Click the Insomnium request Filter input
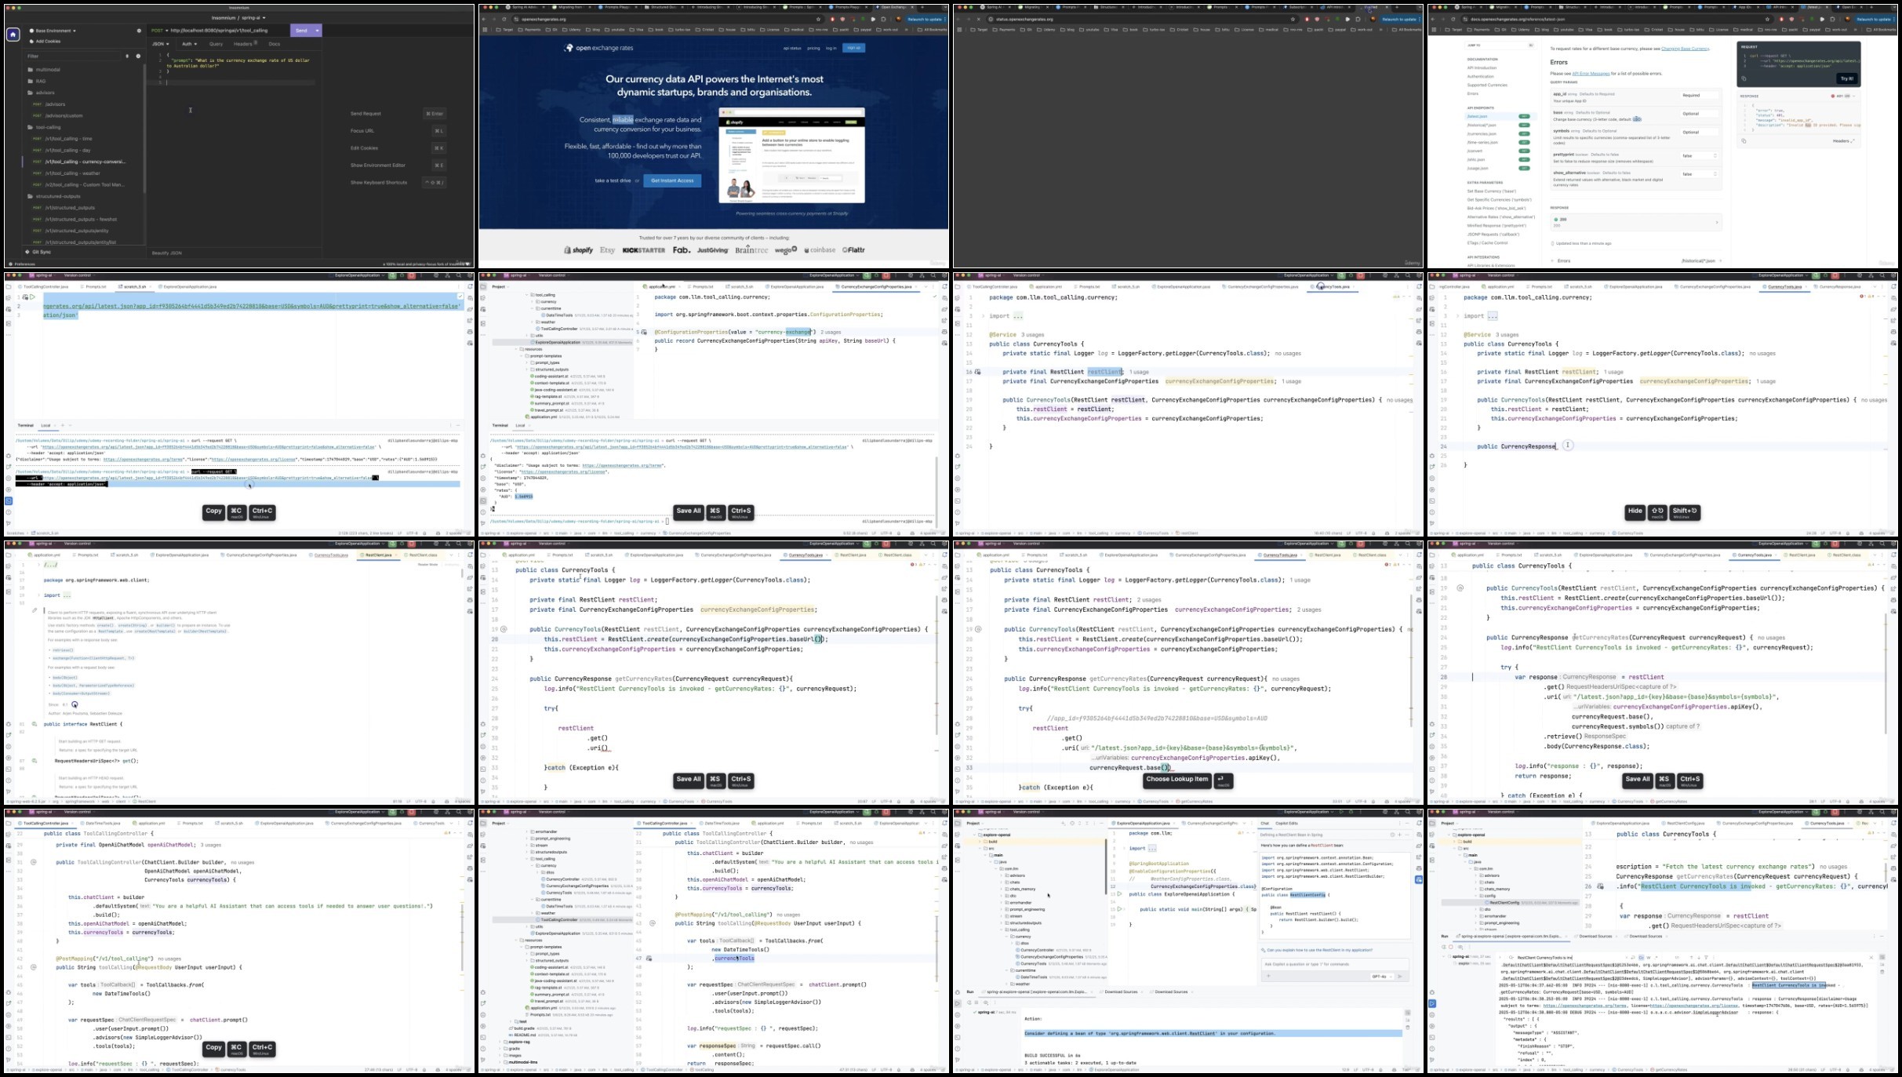The width and height of the screenshot is (1902, 1077). [74, 56]
